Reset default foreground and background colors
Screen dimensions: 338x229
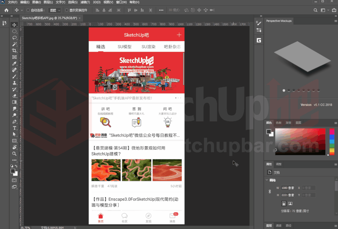[12, 166]
